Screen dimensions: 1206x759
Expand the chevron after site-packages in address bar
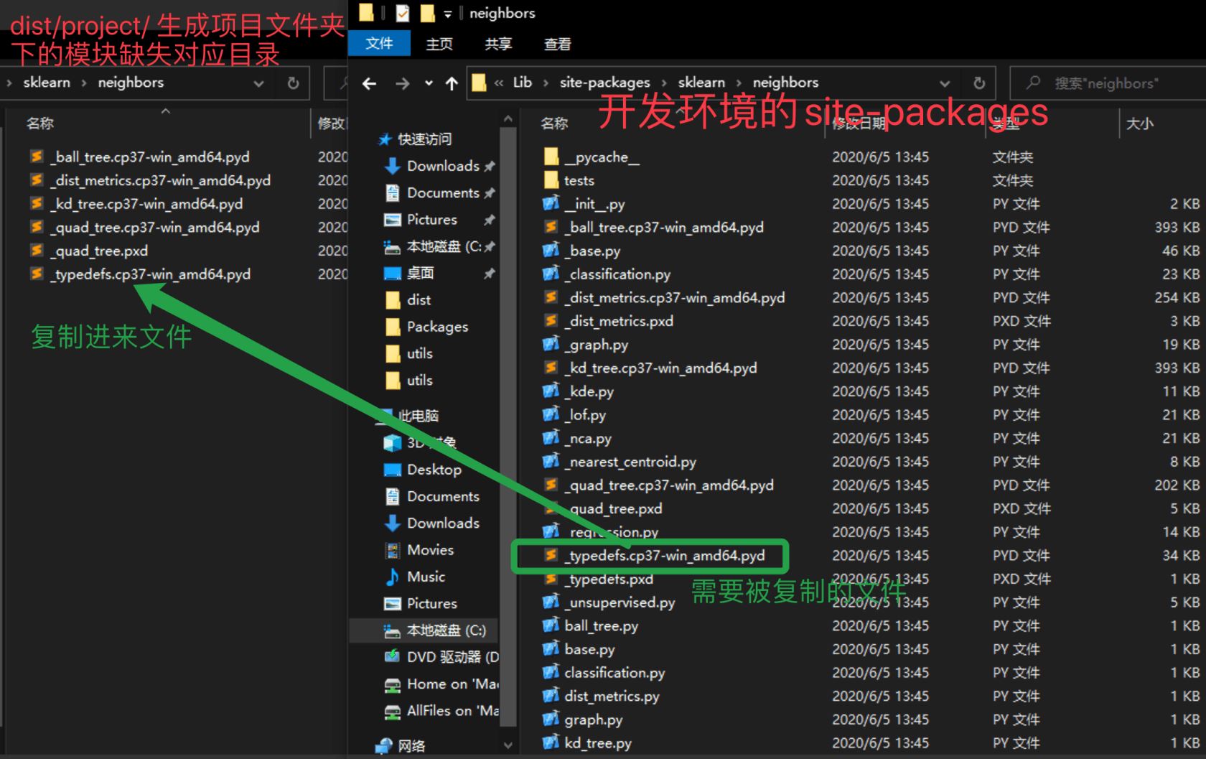tap(664, 83)
